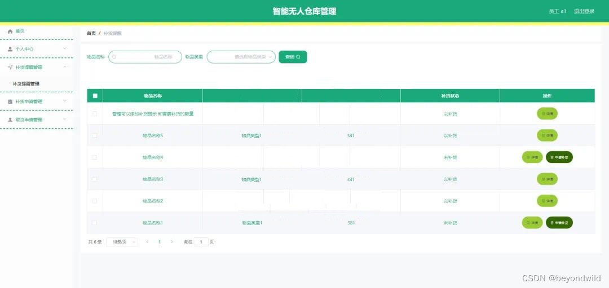Tick checkbox for row 物品名称5
The image size is (609, 288).
[95, 135]
